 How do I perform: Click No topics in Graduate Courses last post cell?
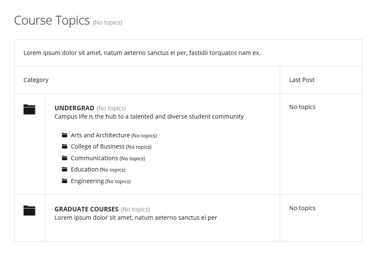coord(302,208)
